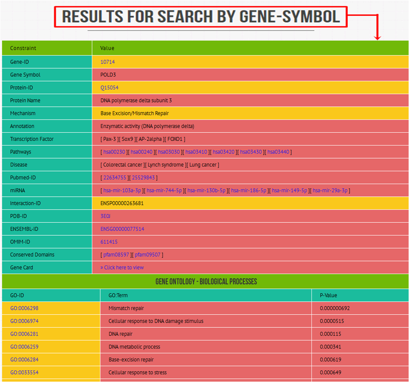Image resolution: width=409 pixels, height=382 pixels.
Task: Open conserved domain pfam09507 link
Action: click(148, 255)
